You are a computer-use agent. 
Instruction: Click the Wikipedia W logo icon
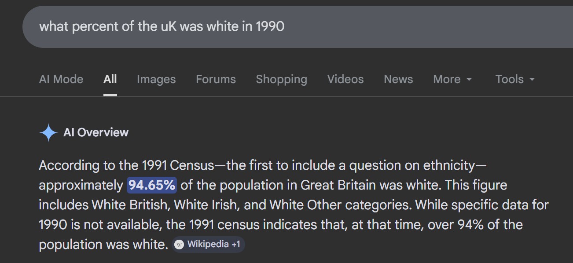point(179,245)
